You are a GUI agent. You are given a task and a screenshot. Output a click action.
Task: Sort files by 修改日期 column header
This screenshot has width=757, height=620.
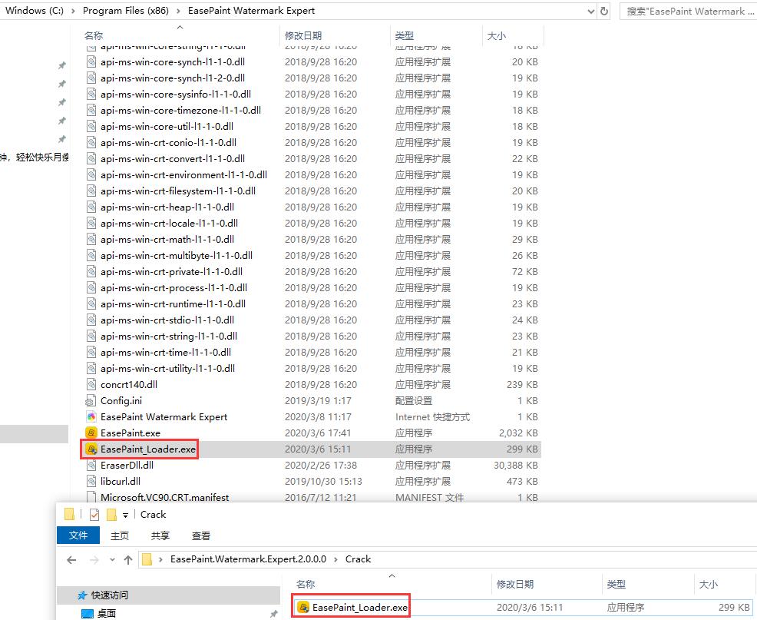click(x=303, y=36)
